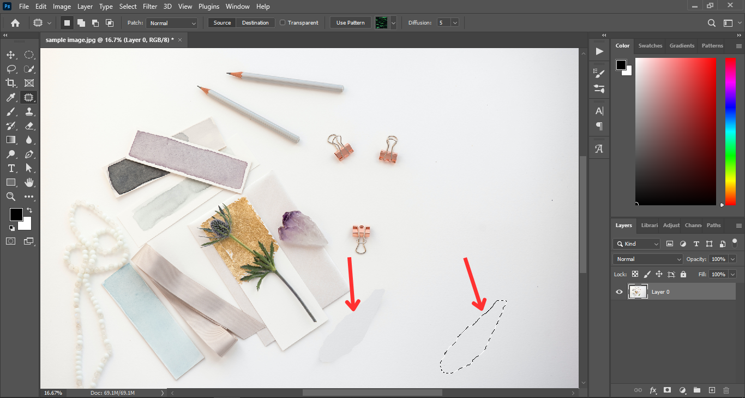Open the Patch mode dropdown
Viewport: 745px width, 398px height.
pyautogui.click(x=172, y=23)
